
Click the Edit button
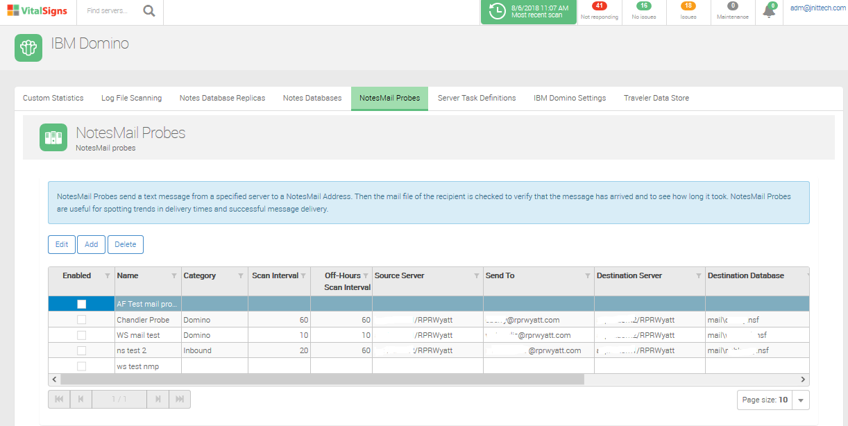point(62,244)
